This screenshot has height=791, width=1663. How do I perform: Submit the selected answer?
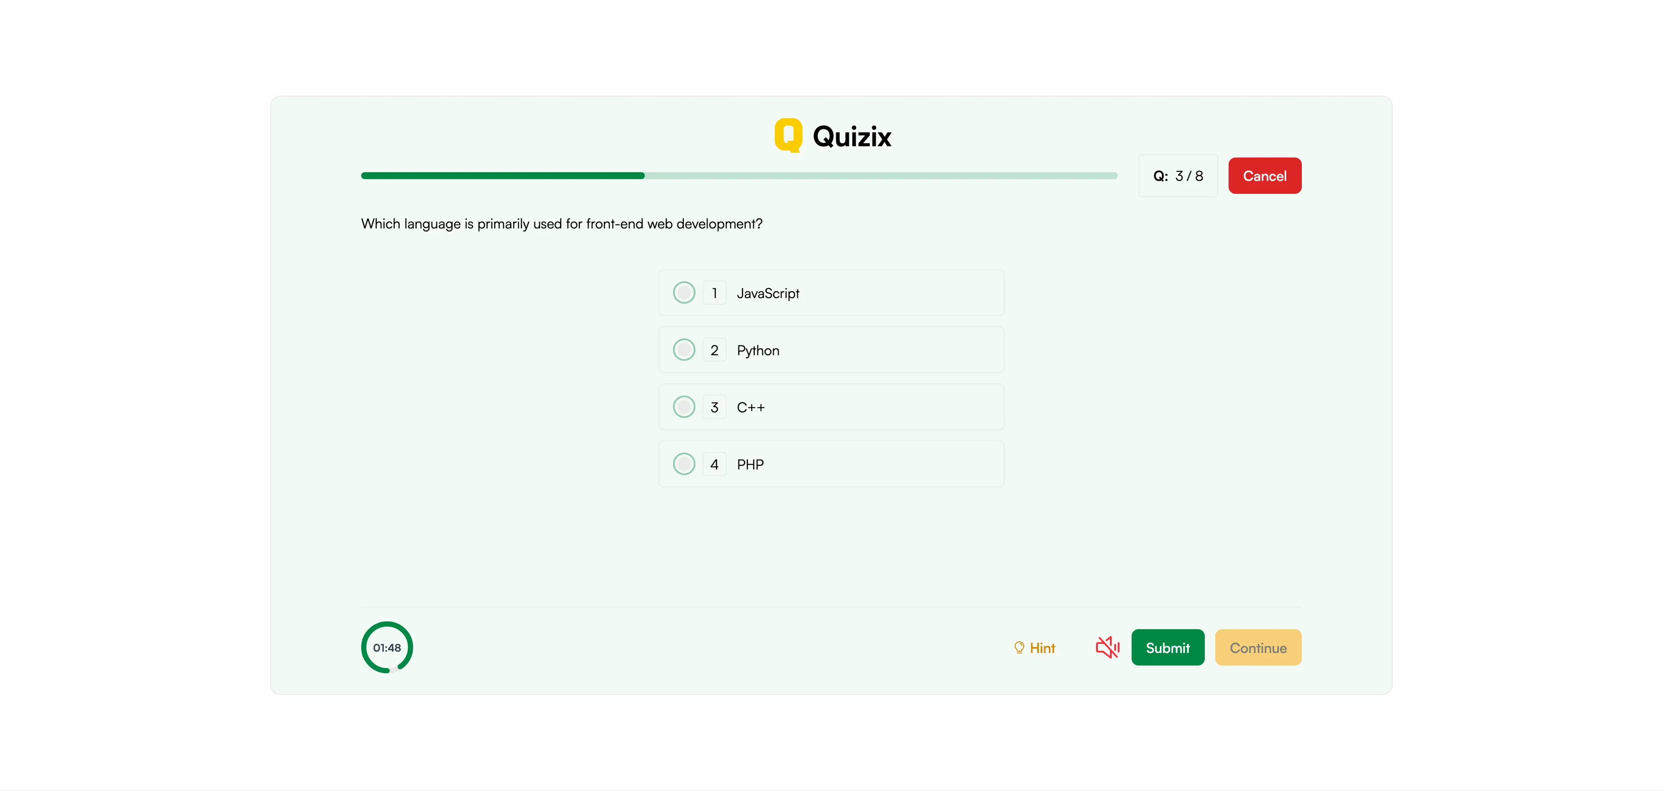tap(1167, 647)
